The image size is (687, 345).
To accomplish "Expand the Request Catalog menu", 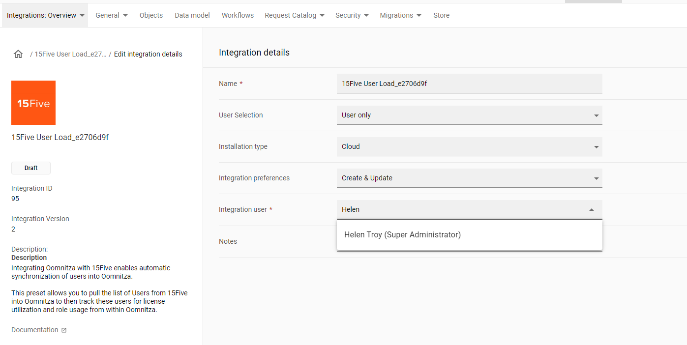I will tap(294, 15).
